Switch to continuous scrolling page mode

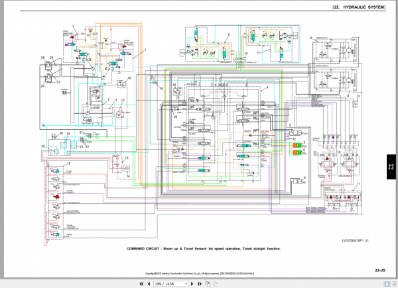click(x=395, y=284)
